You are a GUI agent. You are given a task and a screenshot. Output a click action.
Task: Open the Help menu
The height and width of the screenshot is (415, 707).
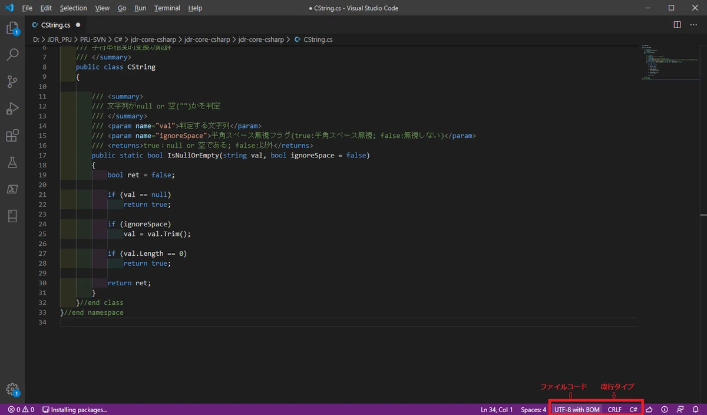(x=195, y=8)
